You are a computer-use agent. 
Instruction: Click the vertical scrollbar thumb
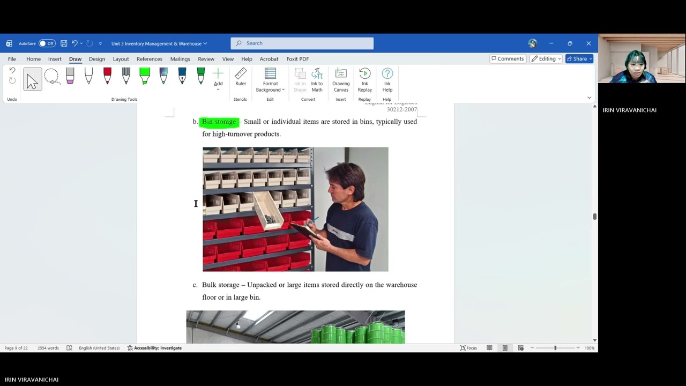click(594, 216)
